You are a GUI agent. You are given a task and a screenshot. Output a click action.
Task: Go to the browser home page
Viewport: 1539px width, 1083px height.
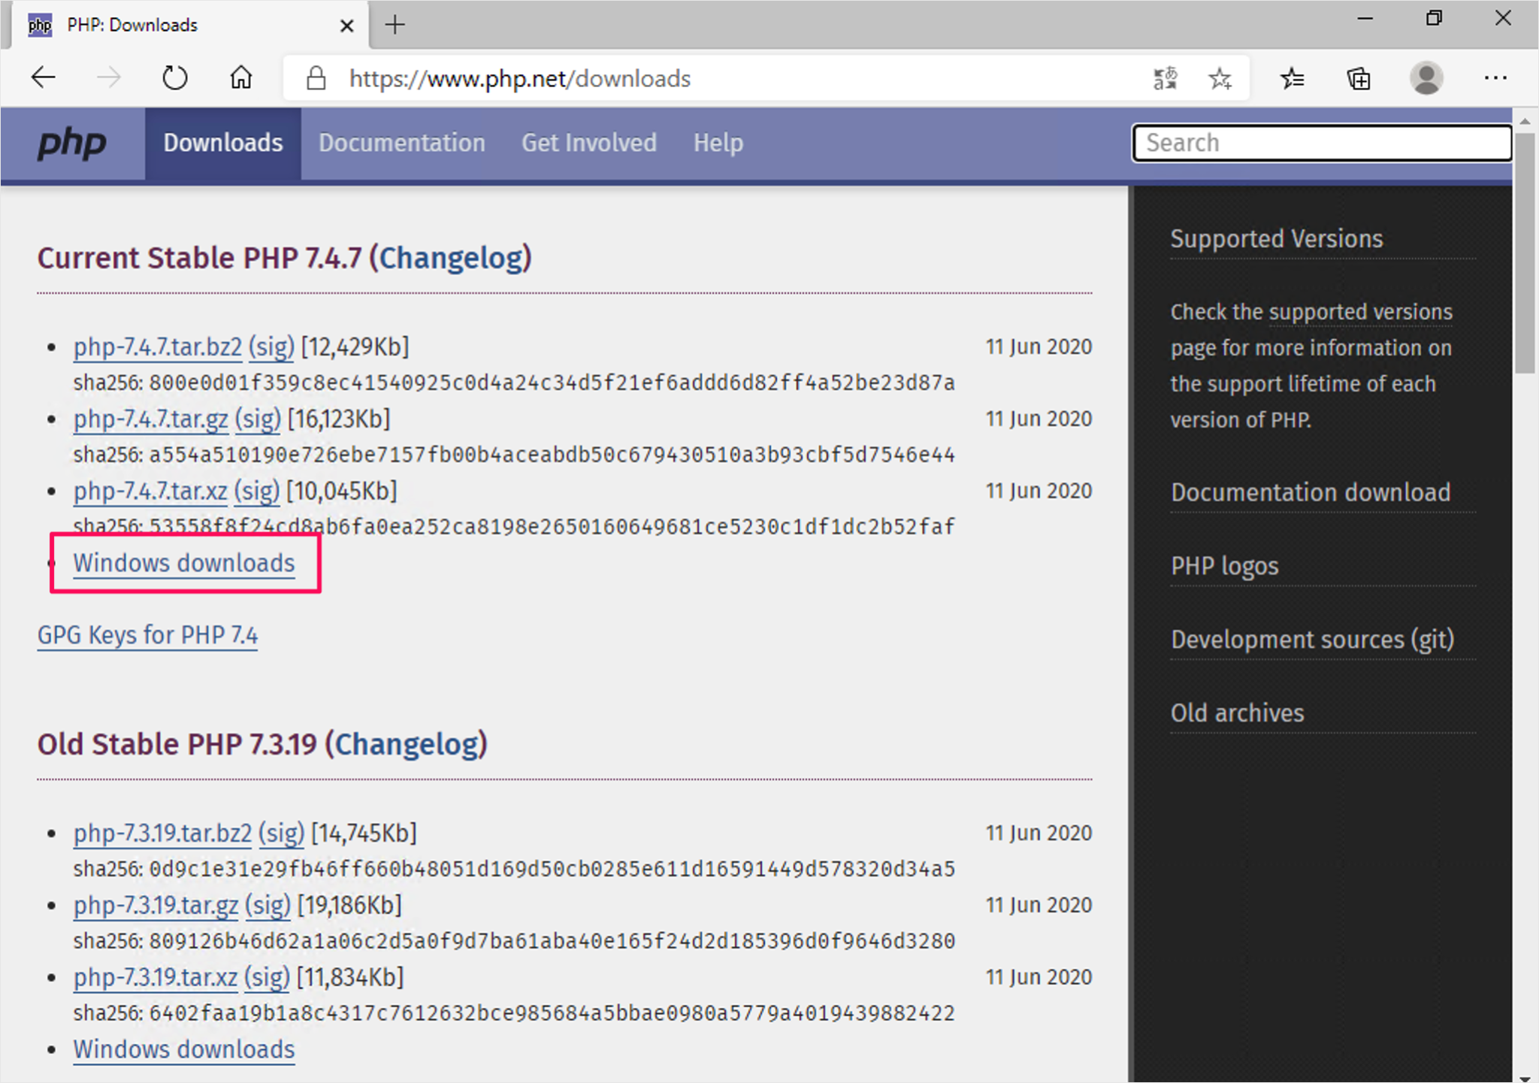[x=240, y=77]
